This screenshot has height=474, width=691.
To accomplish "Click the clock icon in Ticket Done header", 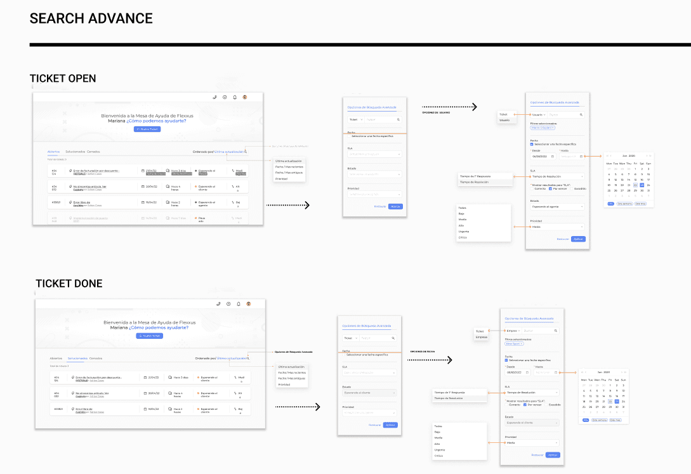I will tap(228, 304).
